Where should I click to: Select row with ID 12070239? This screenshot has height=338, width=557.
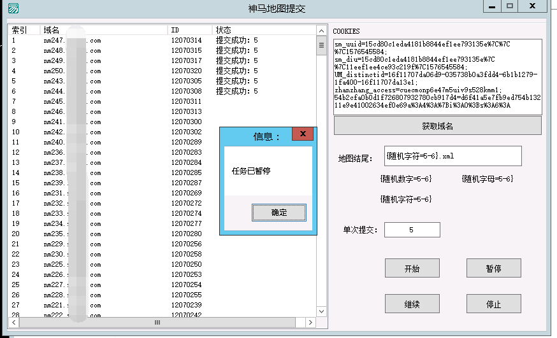162,305
